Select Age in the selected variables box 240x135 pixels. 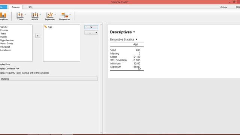(x=50, y=27)
